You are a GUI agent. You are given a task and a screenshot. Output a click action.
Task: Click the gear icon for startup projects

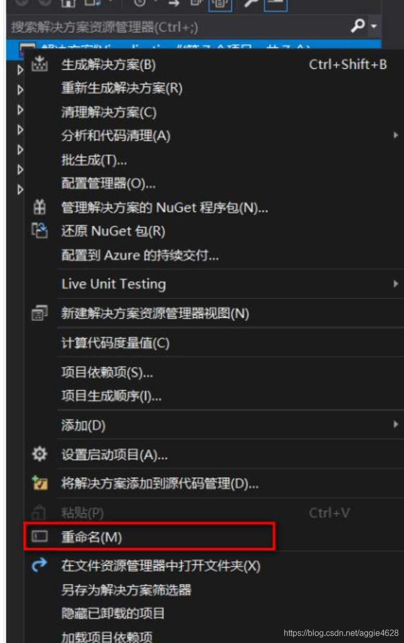tap(40, 454)
